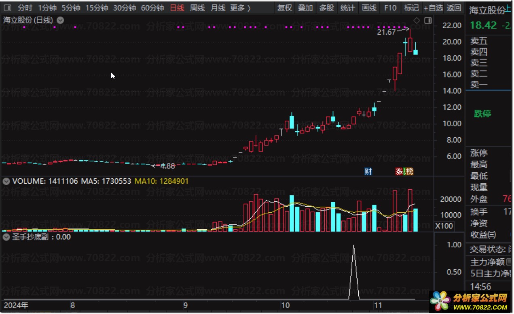This screenshot has width=514, height=314.
Task: Add stock with +自选 button
Action: [x=433, y=8]
